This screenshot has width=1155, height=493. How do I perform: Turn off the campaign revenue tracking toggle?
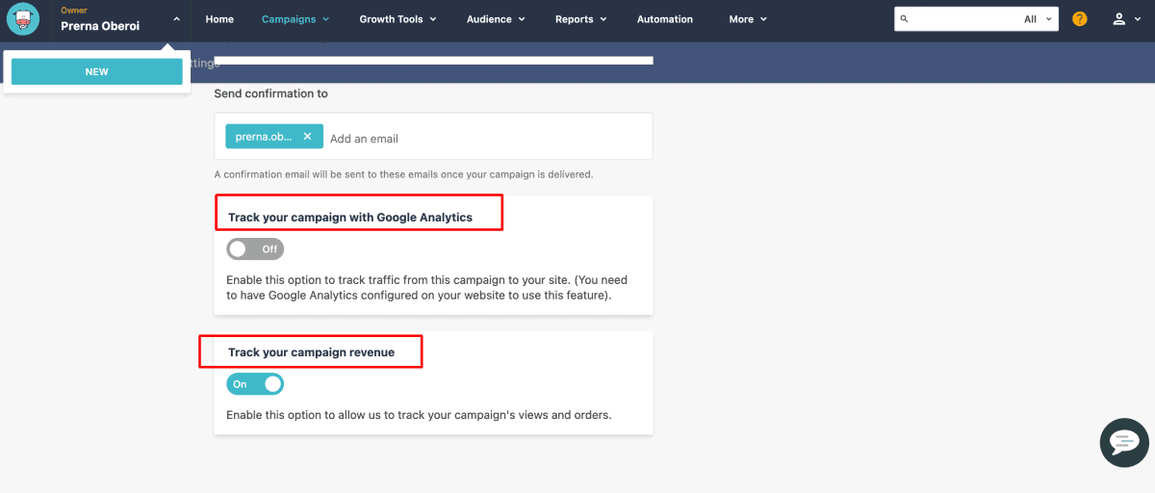255,384
